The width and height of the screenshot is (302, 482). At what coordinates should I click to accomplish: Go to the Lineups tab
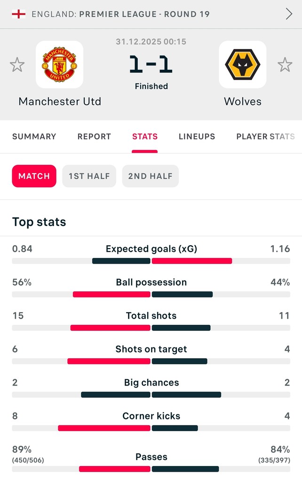[x=197, y=137]
